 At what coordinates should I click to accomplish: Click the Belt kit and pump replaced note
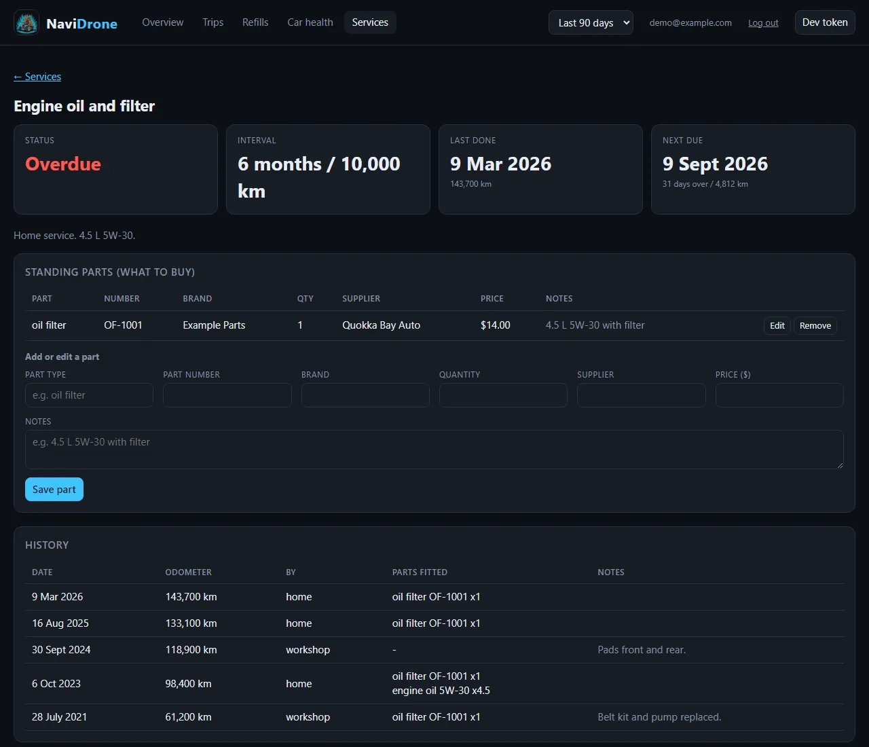659,717
